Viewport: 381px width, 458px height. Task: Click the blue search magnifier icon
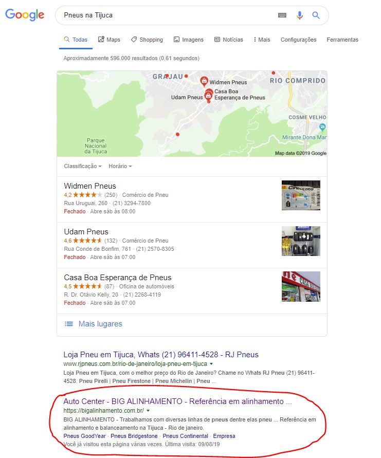tap(316, 15)
